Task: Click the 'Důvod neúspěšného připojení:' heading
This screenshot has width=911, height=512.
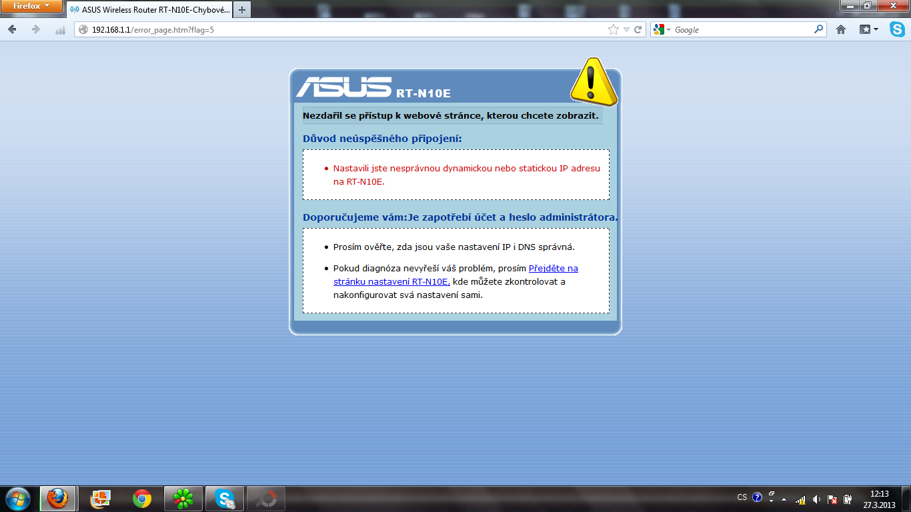Action: click(x=382, y=139)
